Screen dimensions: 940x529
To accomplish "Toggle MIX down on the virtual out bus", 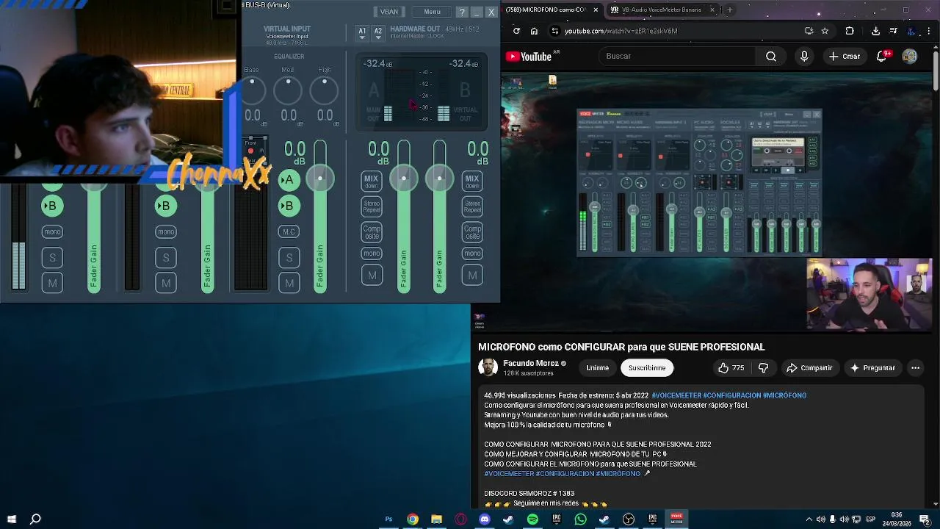I will (472, 181).
